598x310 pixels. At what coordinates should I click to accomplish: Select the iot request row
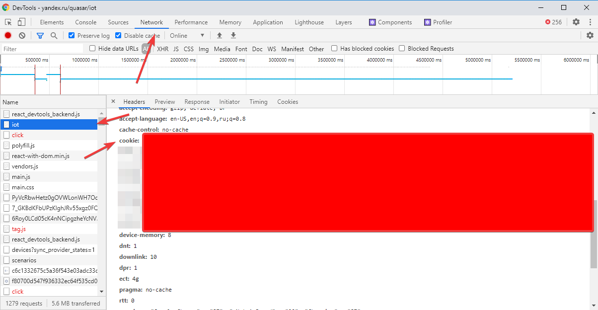point(49,125)
